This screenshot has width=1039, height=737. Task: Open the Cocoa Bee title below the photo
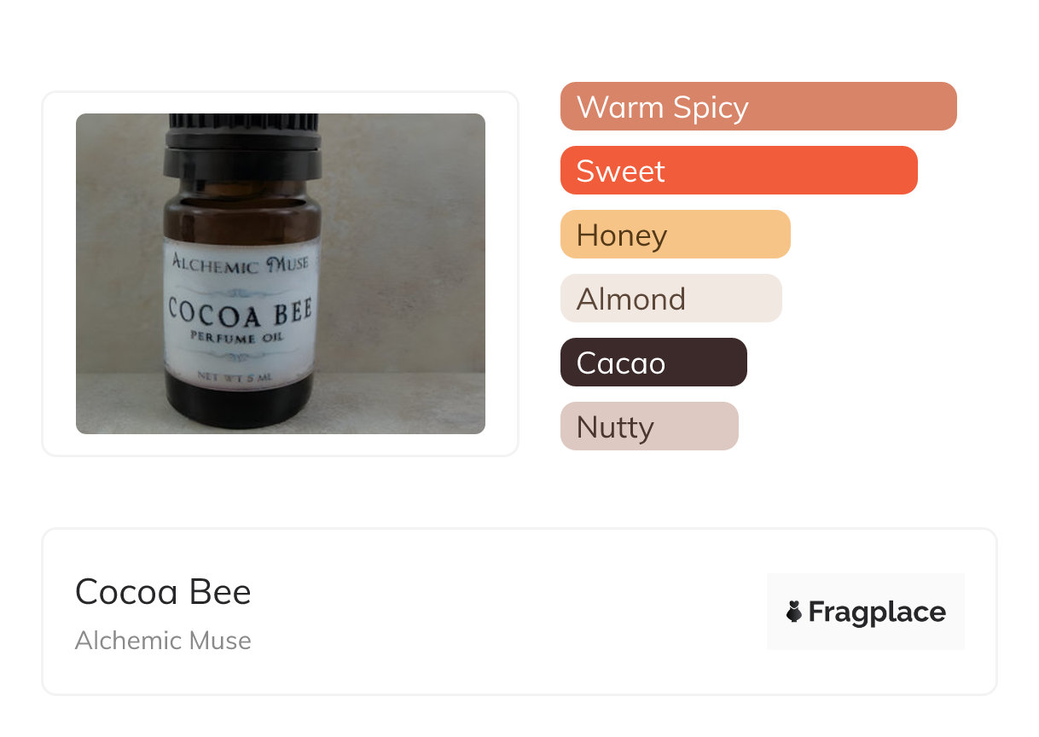[163, 591]
